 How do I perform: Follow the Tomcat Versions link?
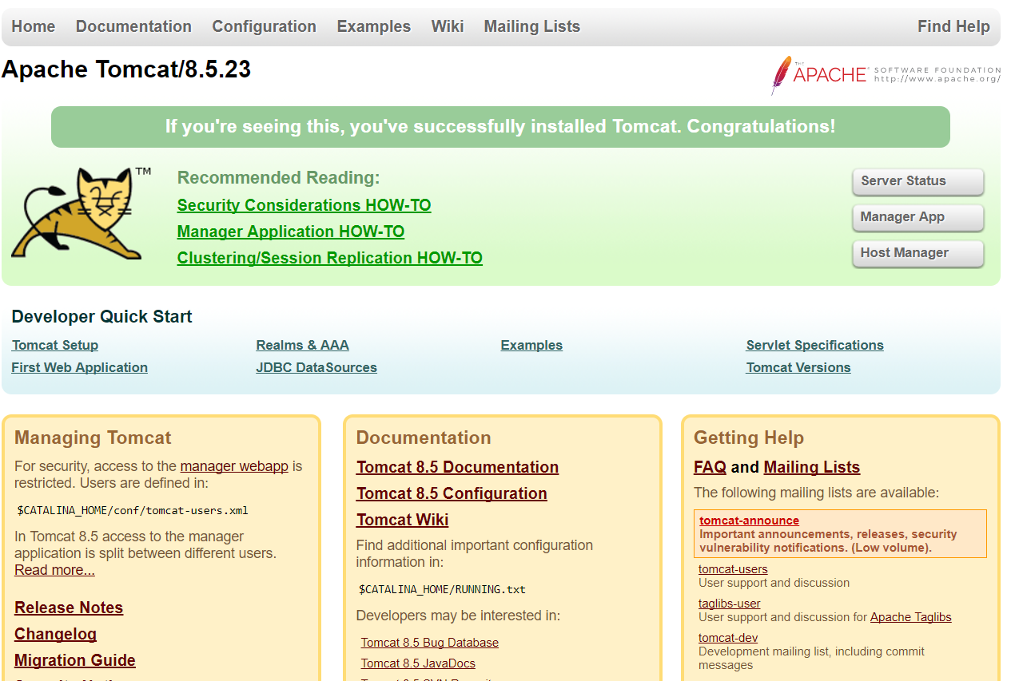(798, 367)
